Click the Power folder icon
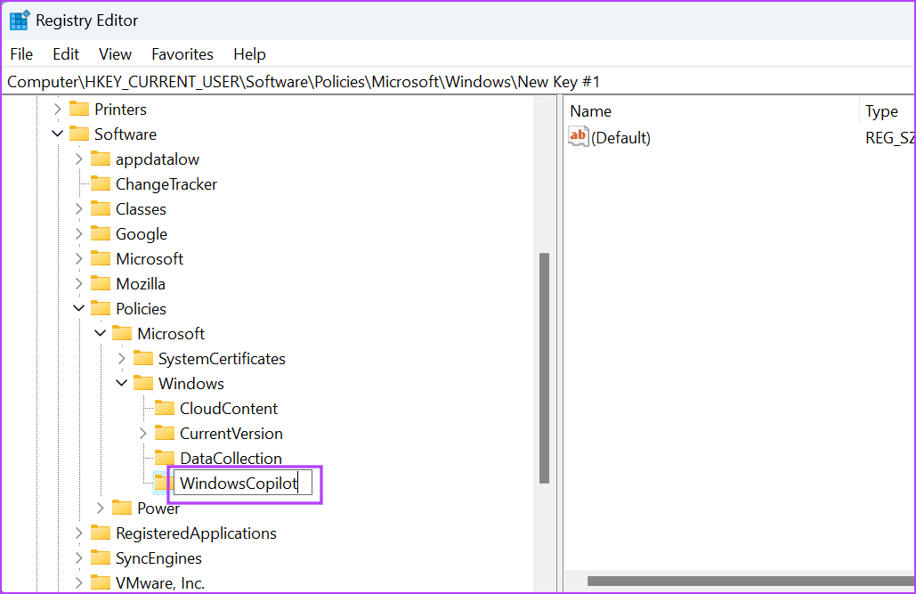Viewport: 916px width, 594px height. (121, 508)
